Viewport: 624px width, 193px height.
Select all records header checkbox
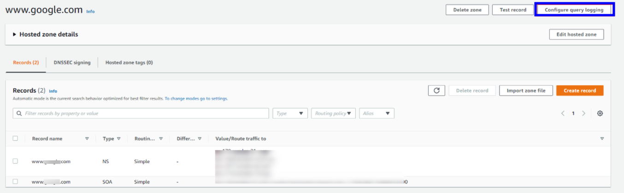point(15,138)
